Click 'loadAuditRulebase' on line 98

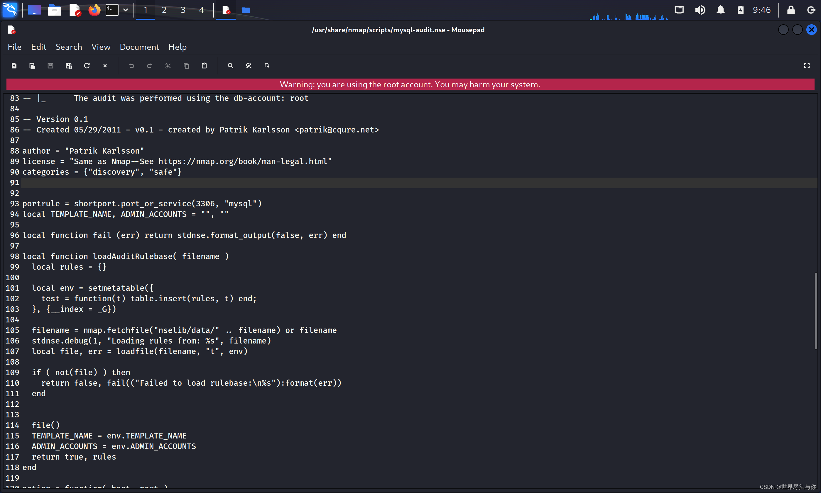(133, 256)
